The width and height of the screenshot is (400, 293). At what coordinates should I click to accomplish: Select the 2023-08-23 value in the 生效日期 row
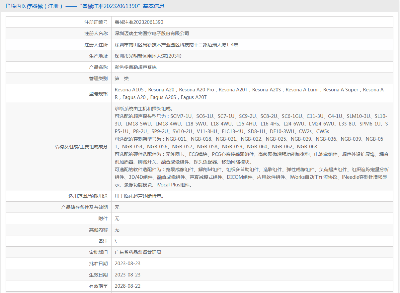coord(127,275)
